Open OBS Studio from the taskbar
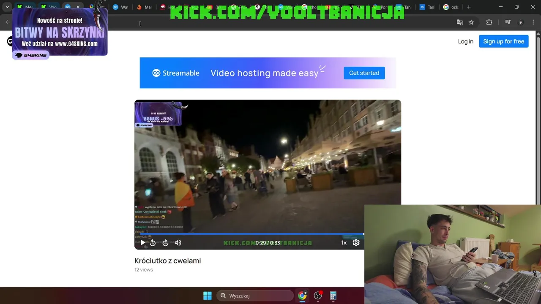Image resolution: width=541 pixels, height=304 pixels. coord(318,296)
